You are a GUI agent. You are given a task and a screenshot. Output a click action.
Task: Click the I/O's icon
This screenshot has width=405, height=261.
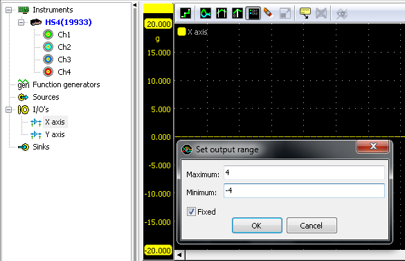[x=24, y=109]
